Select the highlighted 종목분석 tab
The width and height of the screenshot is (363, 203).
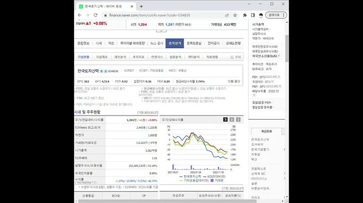click(x=175, y=43)
